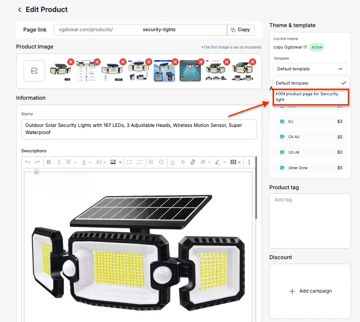Insert a link using the link icon

point(192,162)
